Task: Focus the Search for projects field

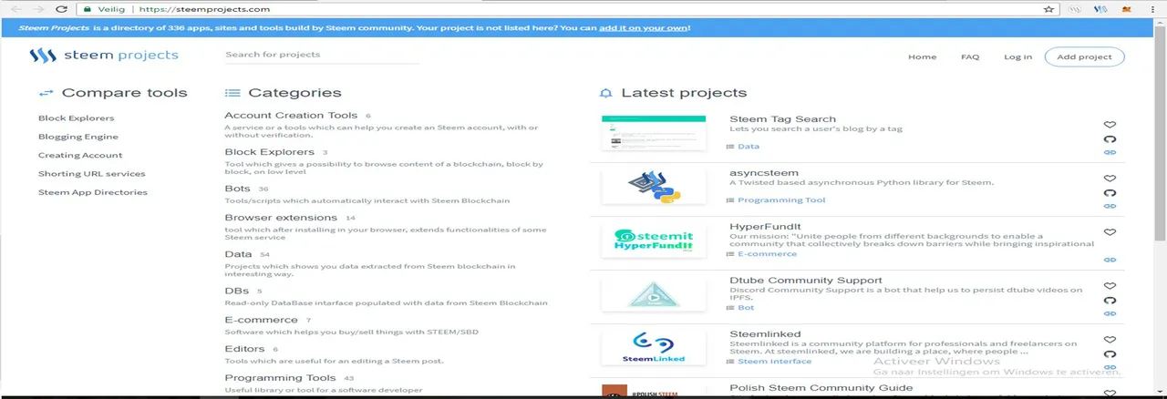Action: 322,55
